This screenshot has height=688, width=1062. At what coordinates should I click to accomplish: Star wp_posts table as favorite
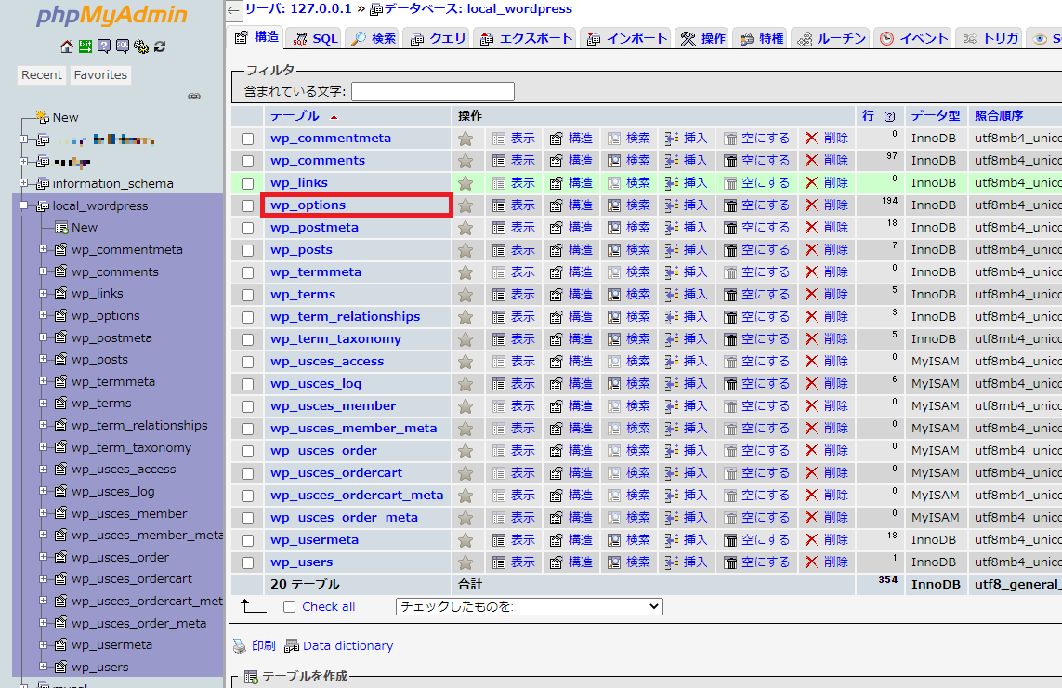465,250
